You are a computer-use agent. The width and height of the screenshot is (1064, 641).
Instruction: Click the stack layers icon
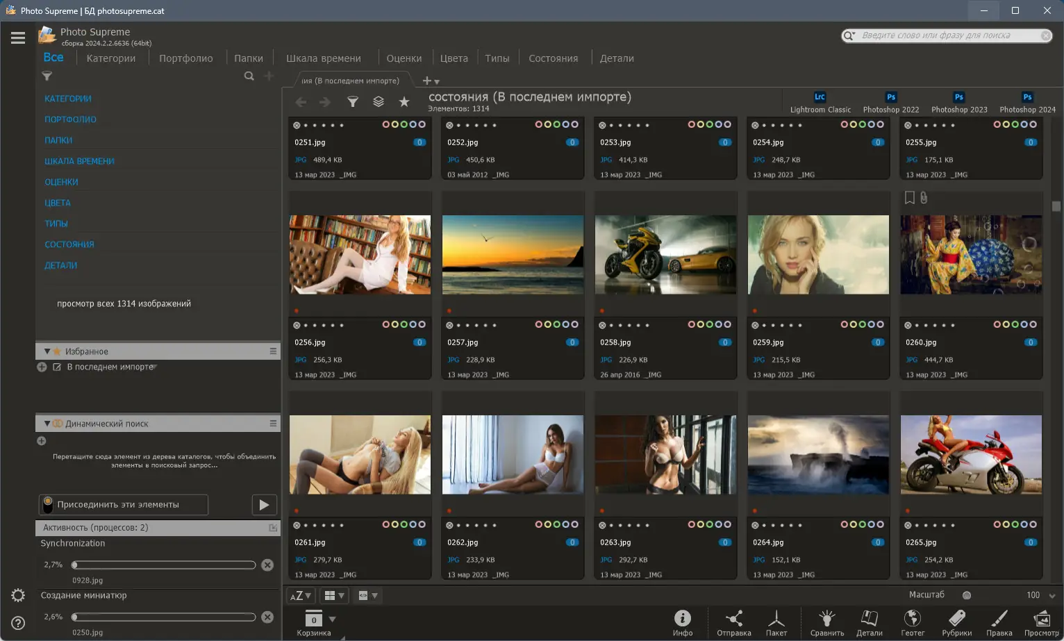tap(379, 102)
